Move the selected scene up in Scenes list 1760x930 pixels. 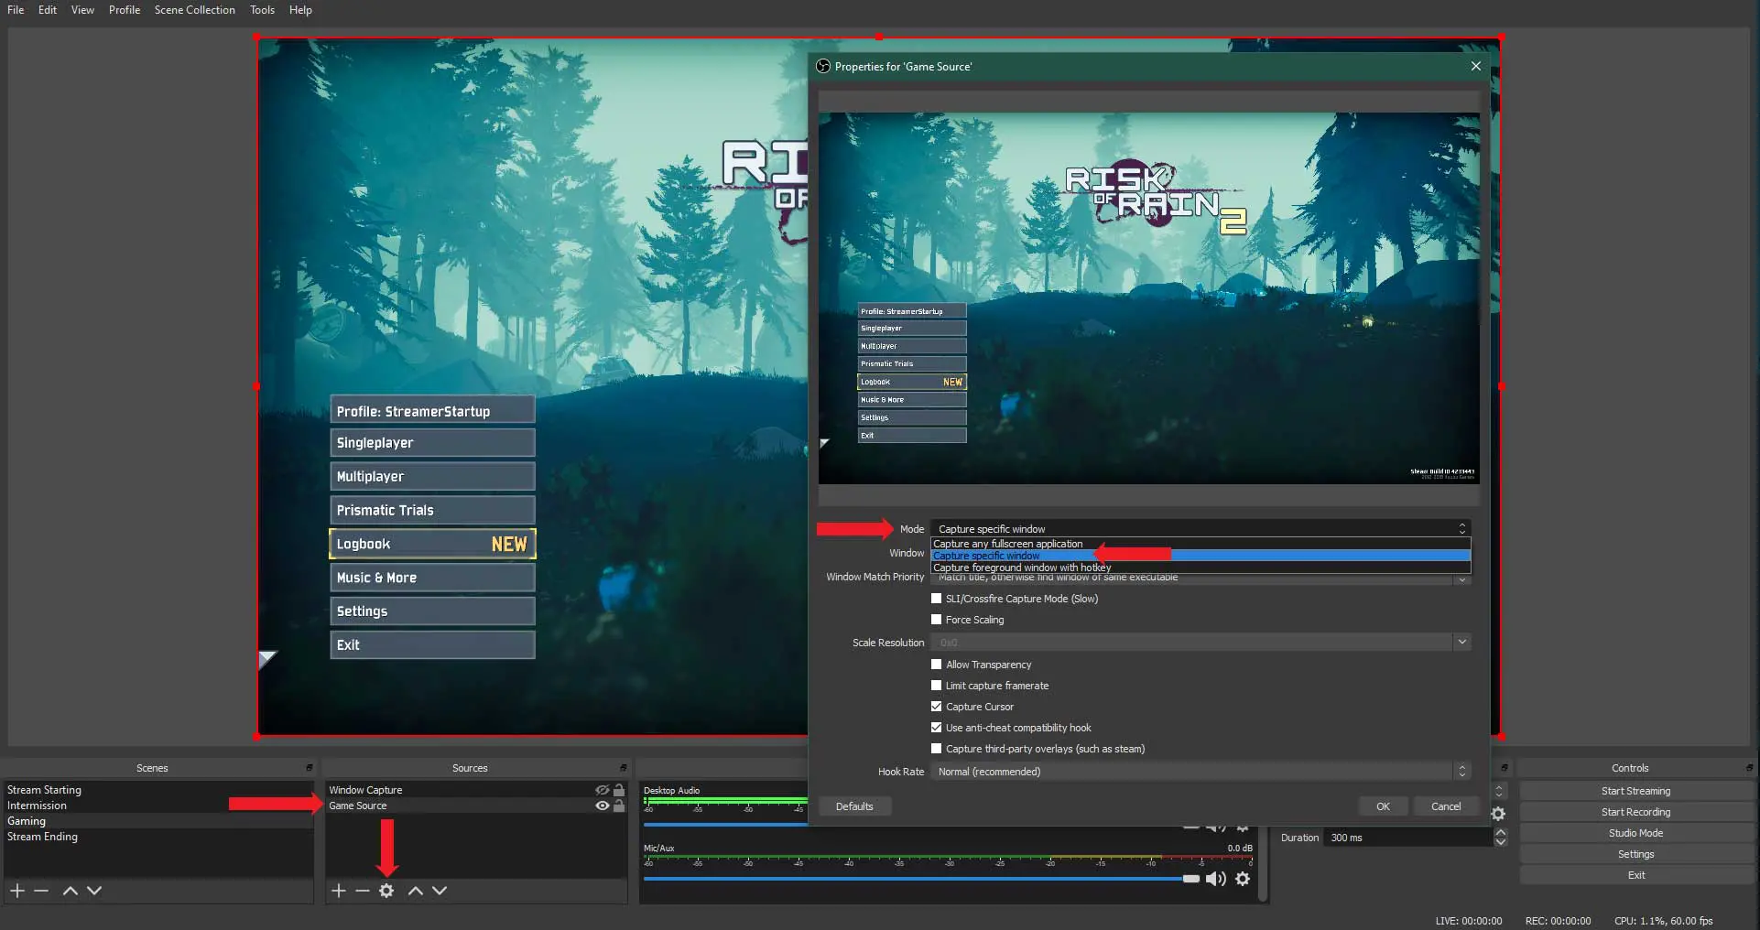coord(71,891)
